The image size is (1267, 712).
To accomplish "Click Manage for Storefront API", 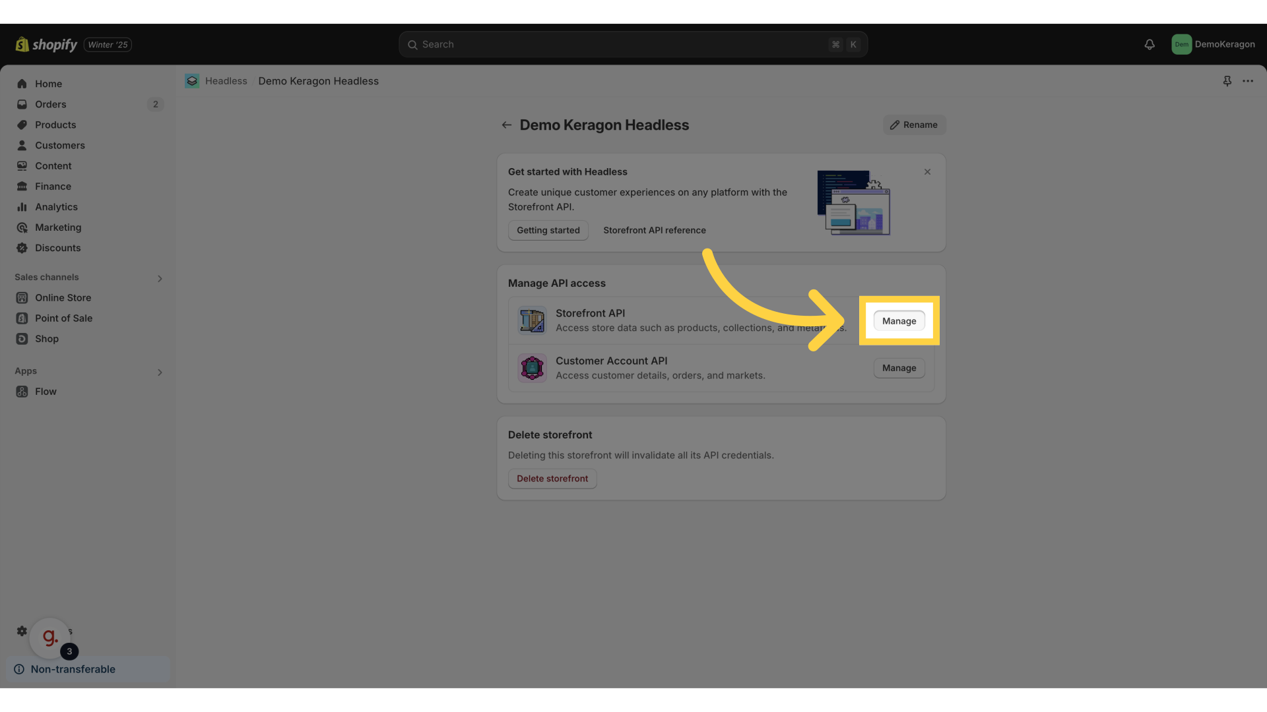I will click(899, 320).
